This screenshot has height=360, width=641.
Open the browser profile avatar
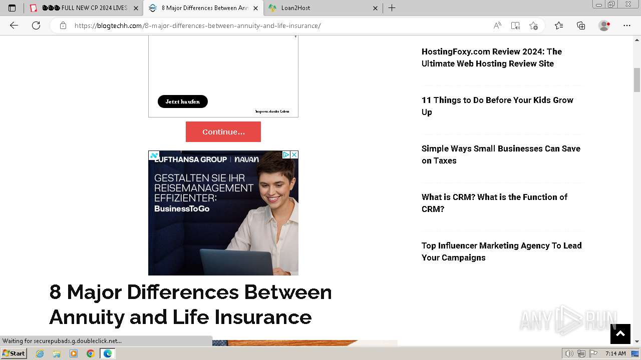coord(604,25)
